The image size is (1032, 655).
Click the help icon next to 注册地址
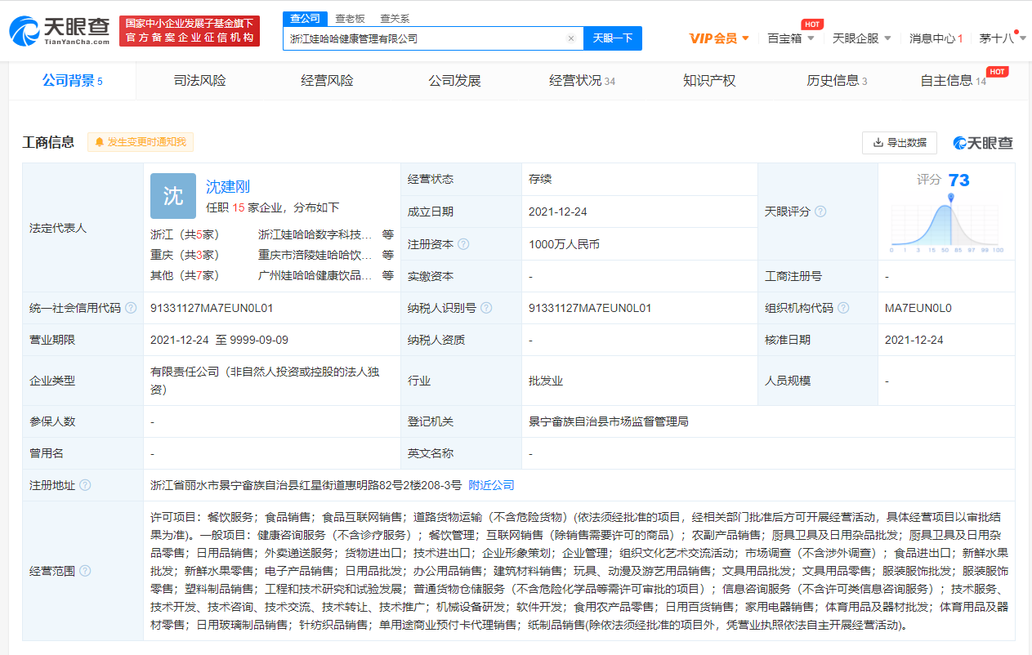[85, 485]
